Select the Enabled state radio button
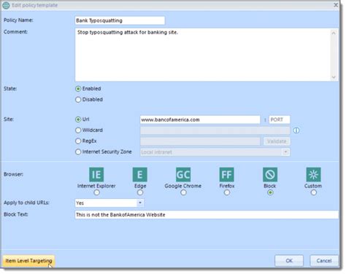The height and width of the screenshot is (274, 346). coord(78,89)
